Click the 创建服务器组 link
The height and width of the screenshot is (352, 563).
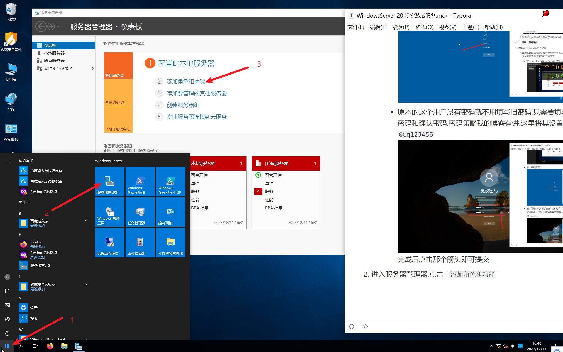coord(183,105)
